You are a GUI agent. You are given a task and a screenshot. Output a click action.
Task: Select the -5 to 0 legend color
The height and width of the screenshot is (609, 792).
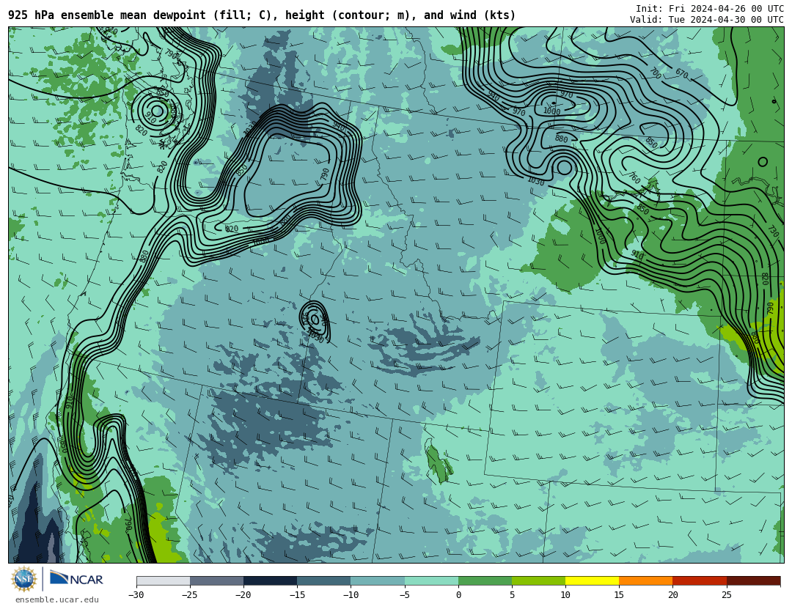tap(431, 580)
